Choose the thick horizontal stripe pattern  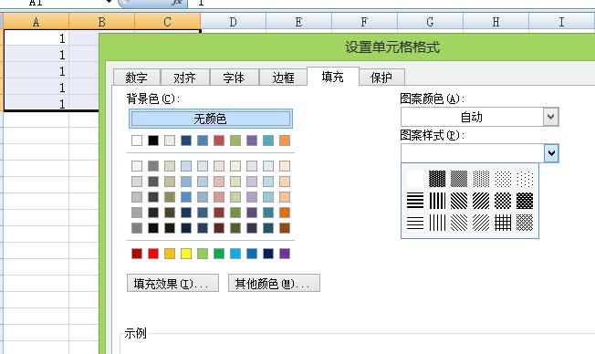pos(414,201)
